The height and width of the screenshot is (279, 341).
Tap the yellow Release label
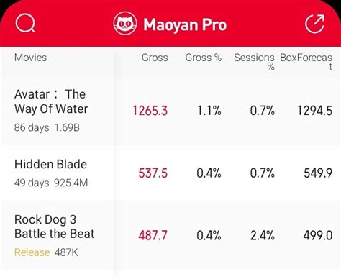[32, 252]
